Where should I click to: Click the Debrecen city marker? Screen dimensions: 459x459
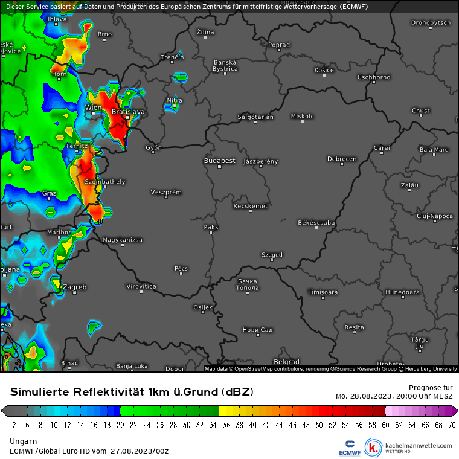point(342,165)
